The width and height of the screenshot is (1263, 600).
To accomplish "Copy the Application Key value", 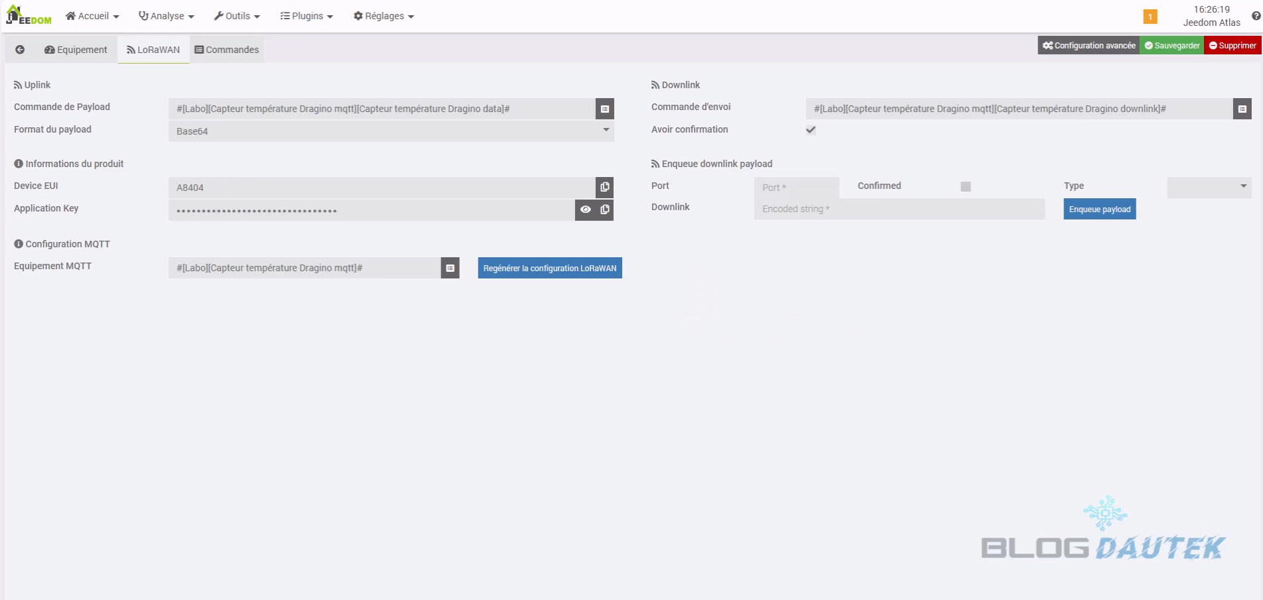I will click(x=605, y=210).
